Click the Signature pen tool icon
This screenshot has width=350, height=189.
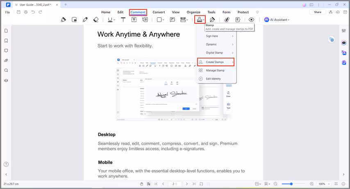(212, 20)
